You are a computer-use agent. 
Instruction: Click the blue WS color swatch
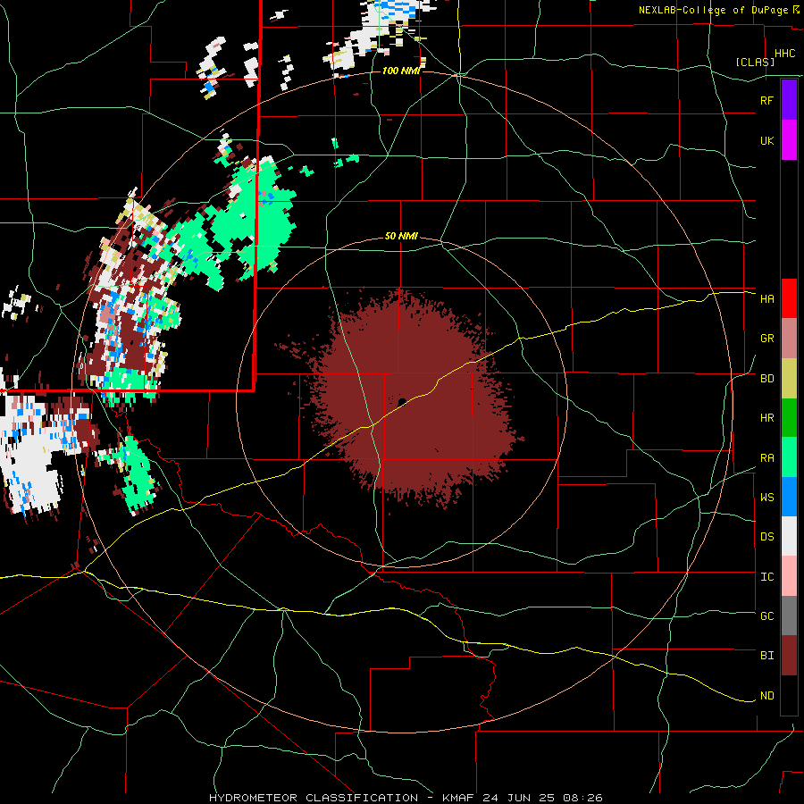coord(789,497)
